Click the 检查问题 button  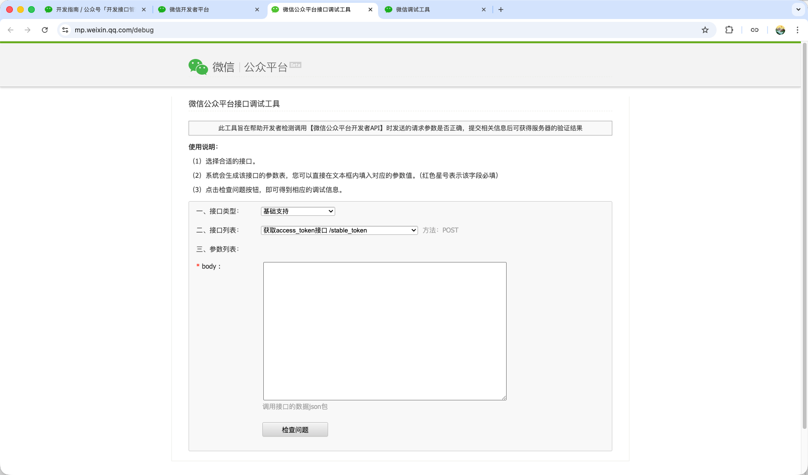coord(295,429)
